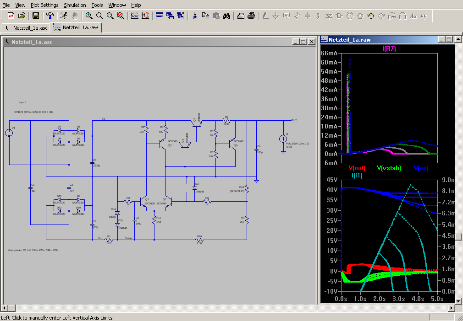Image resolution: width=463 pixels, height=321 pixels.
Task: Click the V(out) trace label
Action: [357, 168]
